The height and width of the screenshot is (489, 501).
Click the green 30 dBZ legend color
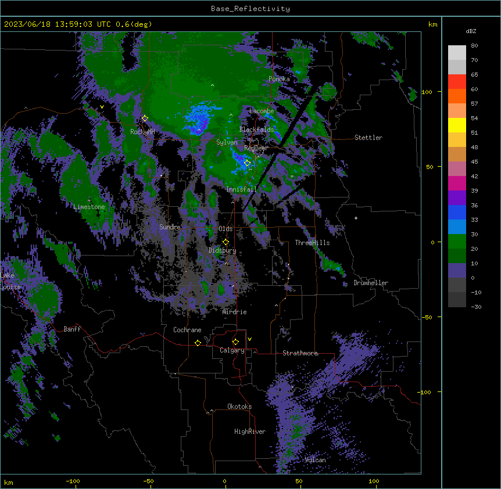pos(457,242)
